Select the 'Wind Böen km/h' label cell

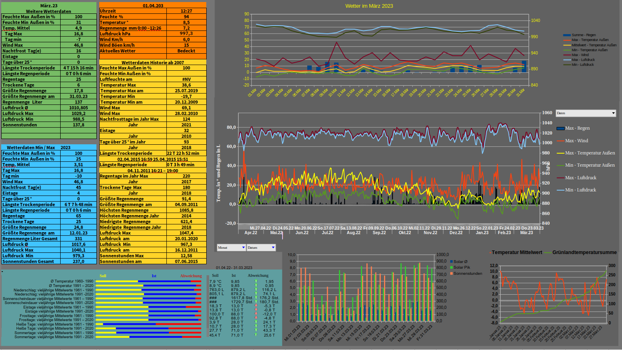pyautogui.click(x=133, y=45)
